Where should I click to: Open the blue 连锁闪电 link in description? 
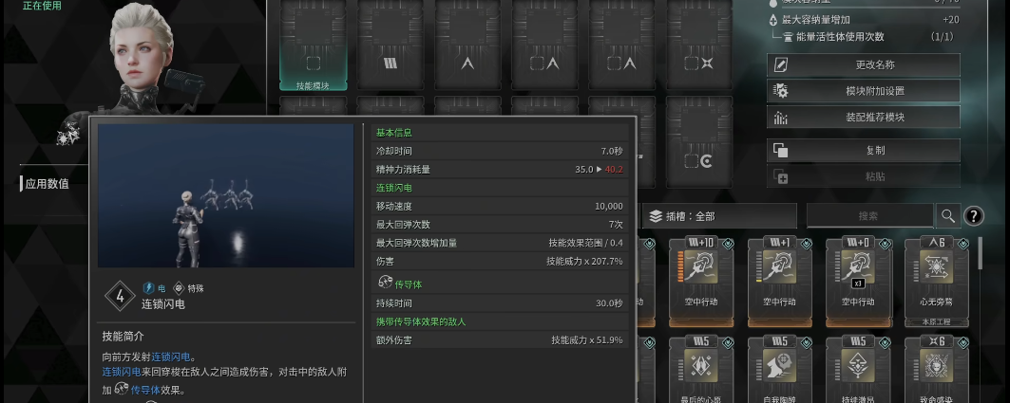[x=171, y=357]
